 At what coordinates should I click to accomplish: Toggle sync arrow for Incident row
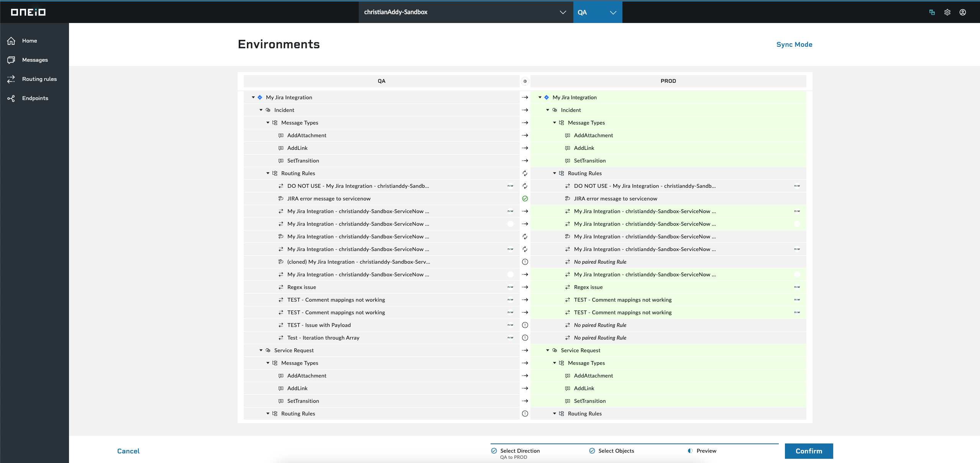click(x=525, y=110)
